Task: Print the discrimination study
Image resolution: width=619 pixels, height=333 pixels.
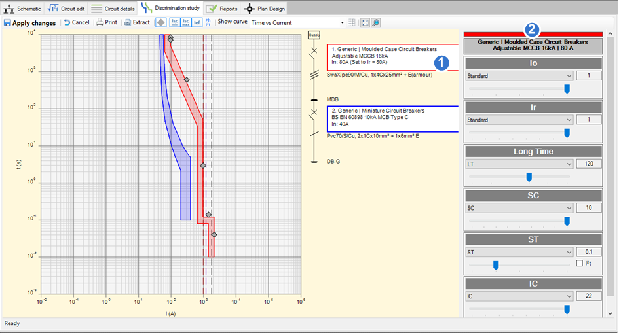Action: tap(107, 22)
